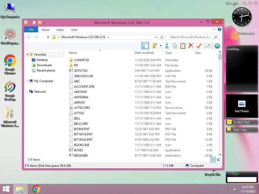Open the recent locations dropdown arrow
Image resolution: width=259 pixels, height=194 pixels.
[x=42, y=37]
